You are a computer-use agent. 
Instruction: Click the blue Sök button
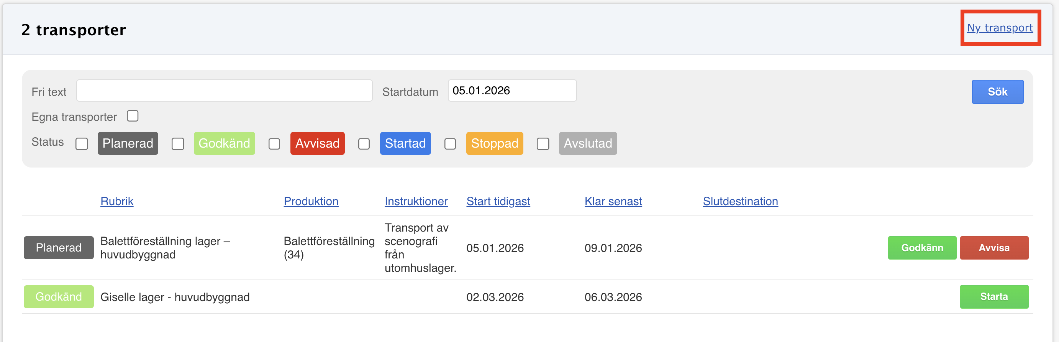click(x=997, y=91)
